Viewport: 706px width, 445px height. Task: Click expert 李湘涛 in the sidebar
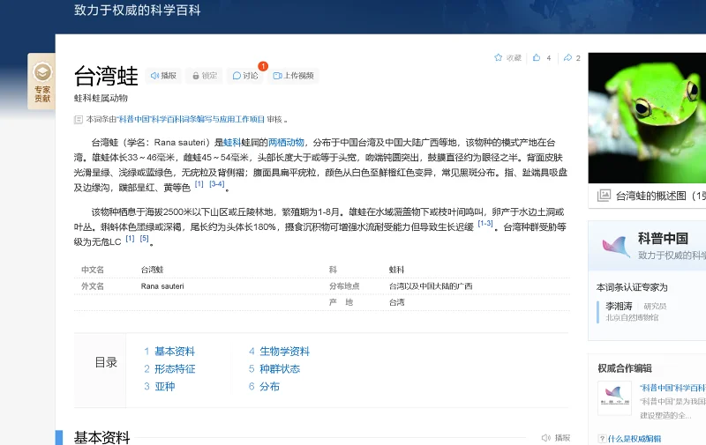pyautogui.click(x=619, y=306)
